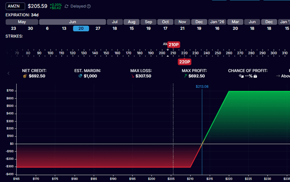
Task: Select the Dec expiration tab next to Nov
Action: point(199,22)
